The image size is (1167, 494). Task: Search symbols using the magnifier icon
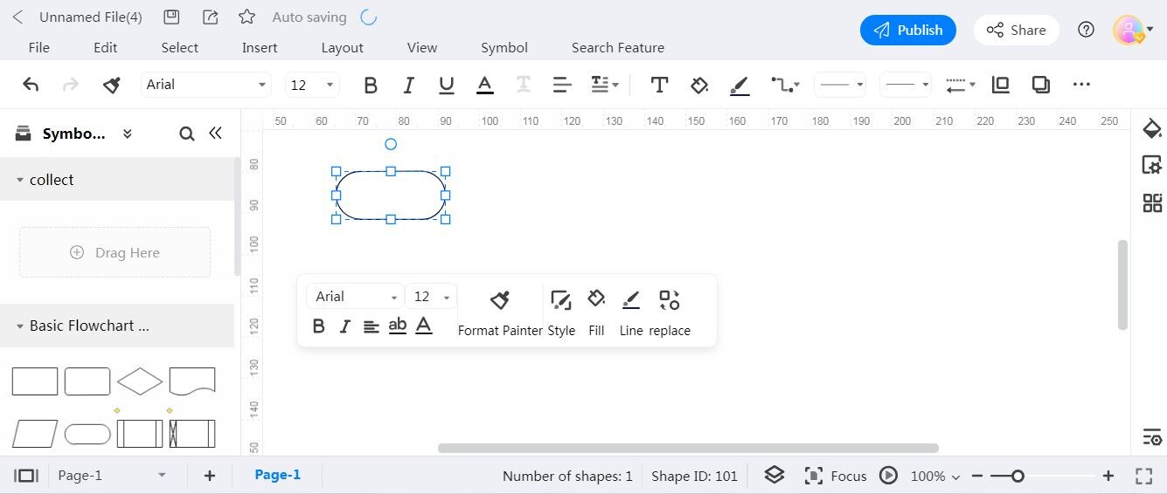(x=186, y=134)
